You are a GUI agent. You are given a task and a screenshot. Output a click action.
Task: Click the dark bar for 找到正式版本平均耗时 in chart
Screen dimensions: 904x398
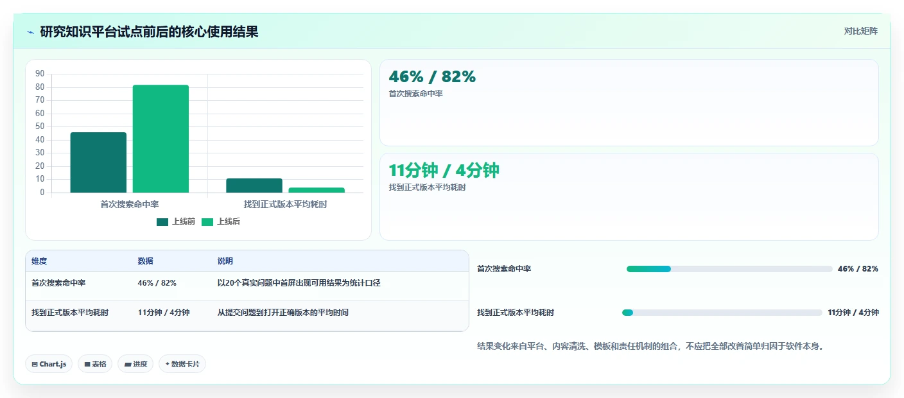click(254, 186)
